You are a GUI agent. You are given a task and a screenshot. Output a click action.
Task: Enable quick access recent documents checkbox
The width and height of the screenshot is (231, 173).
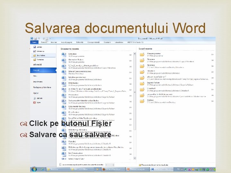(x=60, y=165)
